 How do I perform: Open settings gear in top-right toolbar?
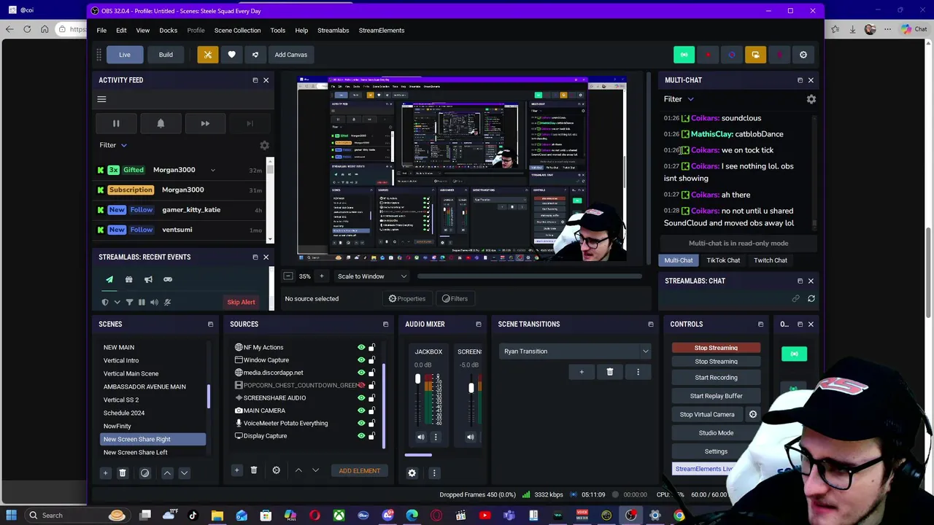pyautogui.click(x=803, y=55)
